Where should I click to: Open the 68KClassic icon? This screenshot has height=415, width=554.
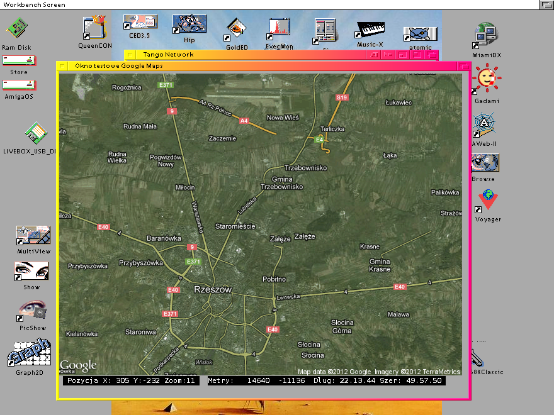pos(477,357)
